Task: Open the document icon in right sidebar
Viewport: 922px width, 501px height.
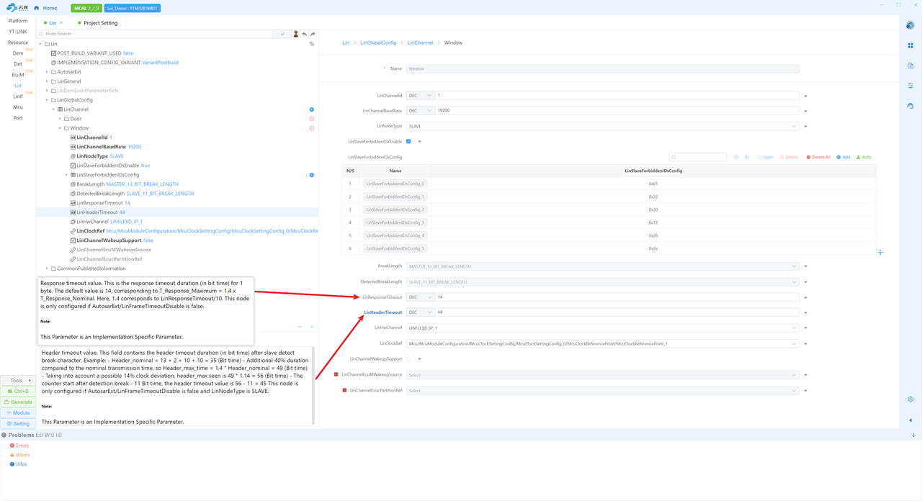Action: click(x=910, y=66)
